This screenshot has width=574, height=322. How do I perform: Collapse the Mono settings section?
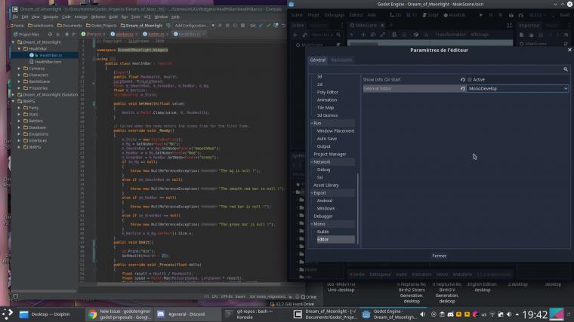312,224
